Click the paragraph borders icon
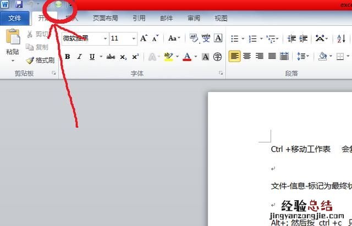Viewport: 352px width, 226px height. click(x=340, y=56)
